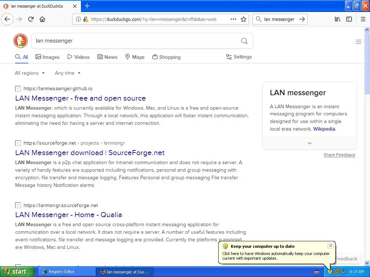
Task: Open page actions three-dot menu
Action: [x=233, y=19]
